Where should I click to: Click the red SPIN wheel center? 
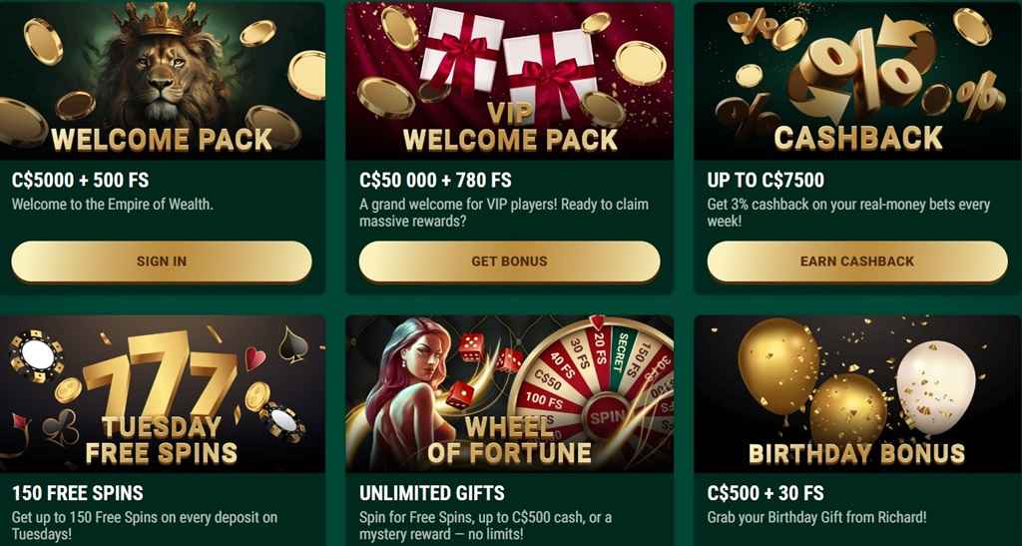[606, 416]
